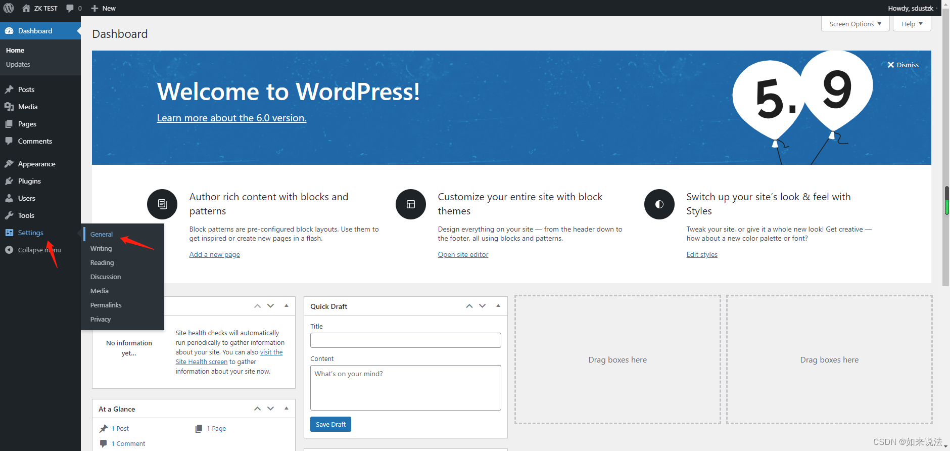The image size is (950, 451).
Task: Open the 1 Page link
Action: (x=216, y=428)
